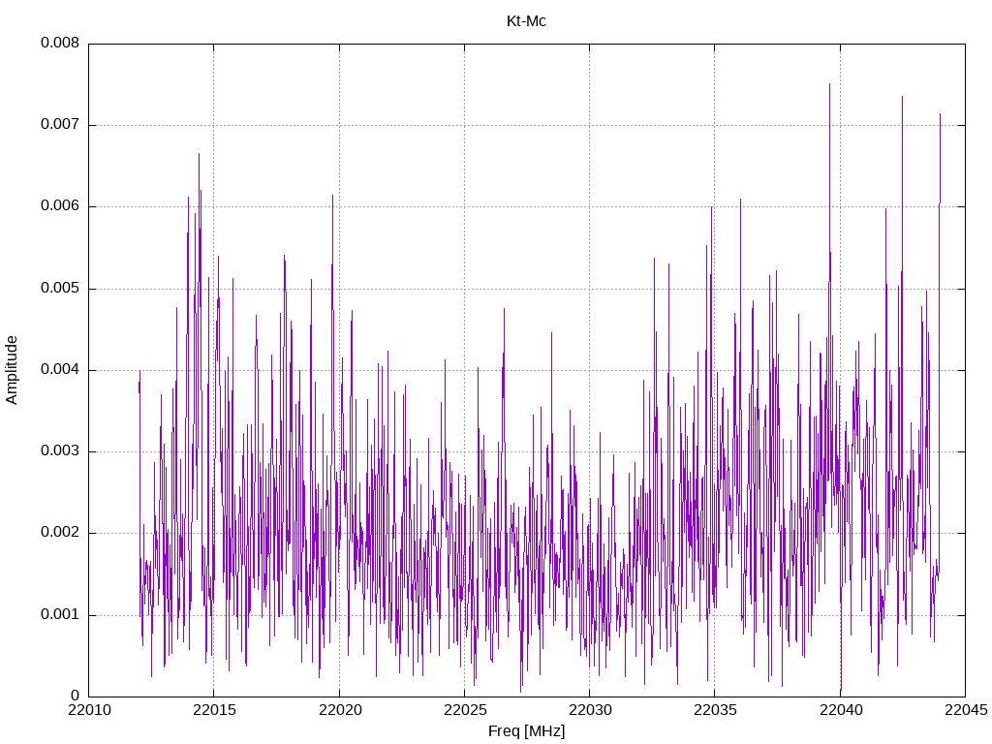Image resolution: width=992 pixels, height=744 pixels.
Task: Click y-axis tick label 0
Action: (76, 696)
